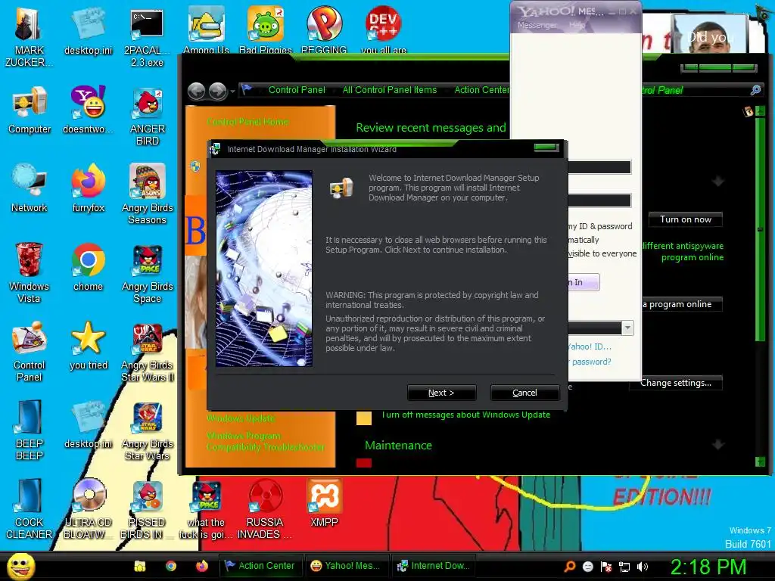Open the pinned Explorer taskbar icon

click(140, 566)
